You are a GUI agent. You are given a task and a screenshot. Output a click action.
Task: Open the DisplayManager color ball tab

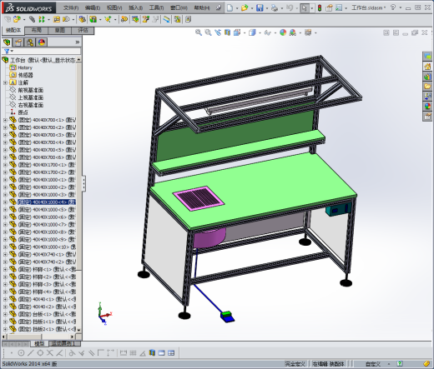pos(42,42)
